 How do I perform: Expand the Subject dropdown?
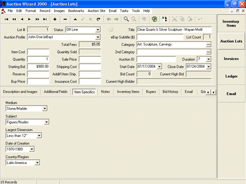(x=46, y=122)
